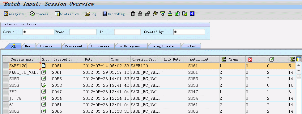Viewport: 302px width, 114px height.
Task: Click the first green arrow document icon
Action: pos(177,14)
